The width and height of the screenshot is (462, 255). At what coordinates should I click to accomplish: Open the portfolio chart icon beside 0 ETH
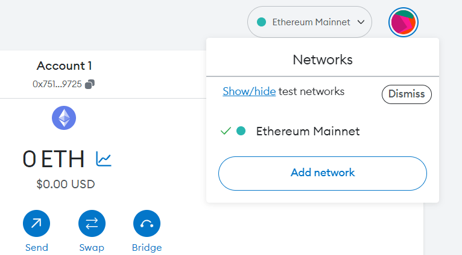point(104,159)
